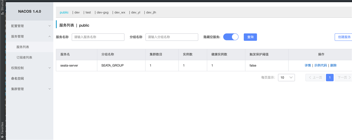Click the 创建服务 button
This screenshot has width=352, height=140.
coord(344,37)
